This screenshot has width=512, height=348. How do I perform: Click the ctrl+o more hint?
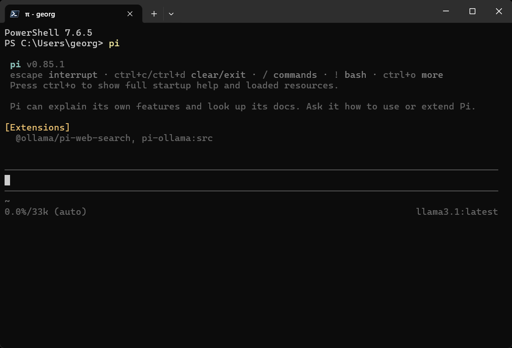click(413, 75)
